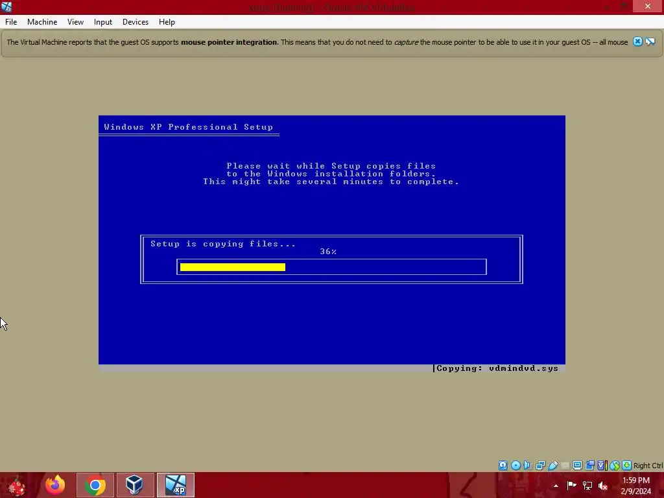Viewport: 664px width, 498px height.
Task: Click the "Setup is copying files..." label
Action: pyautogui.click(x=223, y=244)
